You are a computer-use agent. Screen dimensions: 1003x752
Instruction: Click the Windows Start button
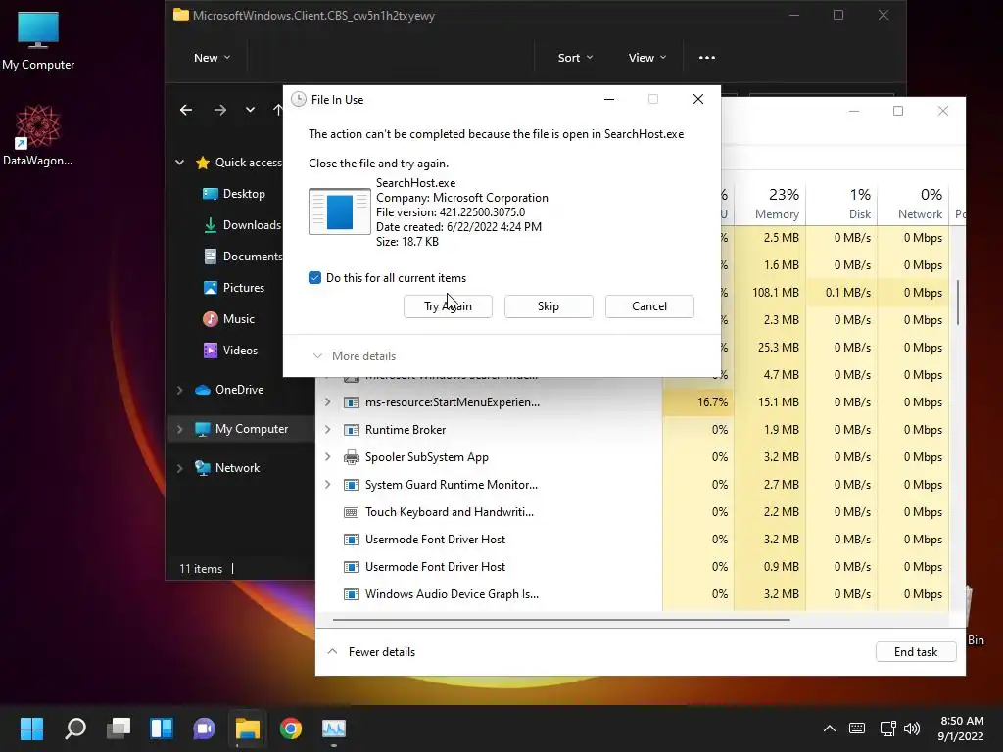(x=31, y=728)
